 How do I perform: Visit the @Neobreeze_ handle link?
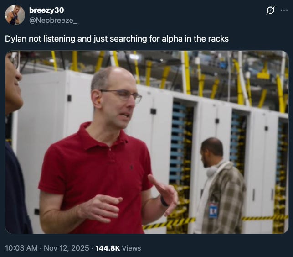click(x=53, y=20)
